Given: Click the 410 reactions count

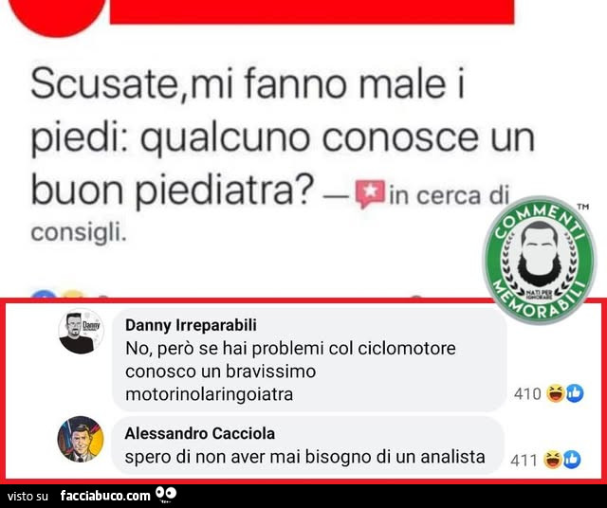Looking at the screenshot, I should 527,394.
